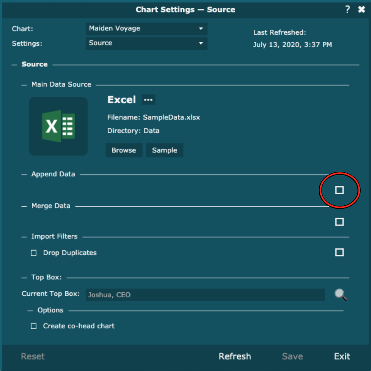Image resolution: width=371 pixels, height=371 pixels.
Task: Check the Create co-head chart option
Action: click(x=34, y=326)
